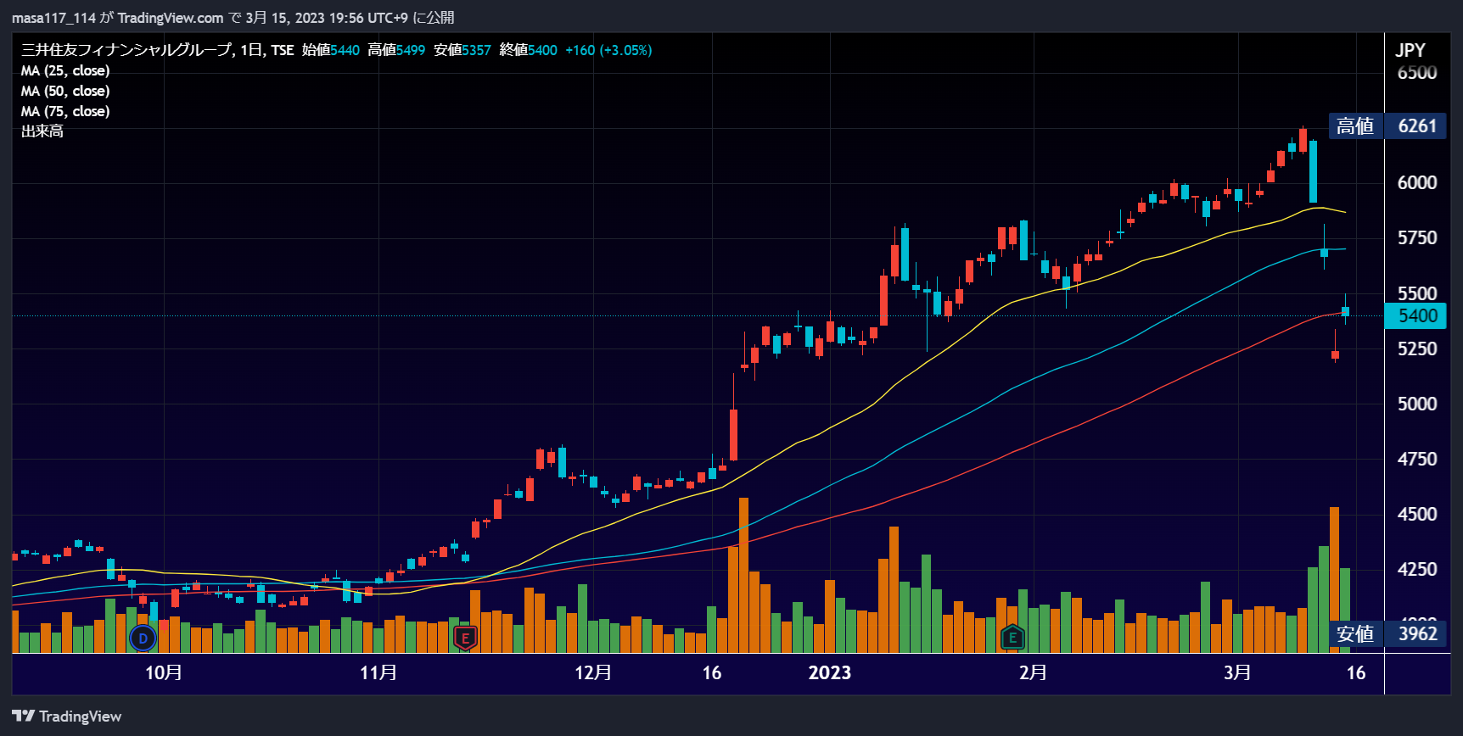Screen dimensions: 1463x736
Task: Click the 3月 date axis label
Action: (1237, 672)
